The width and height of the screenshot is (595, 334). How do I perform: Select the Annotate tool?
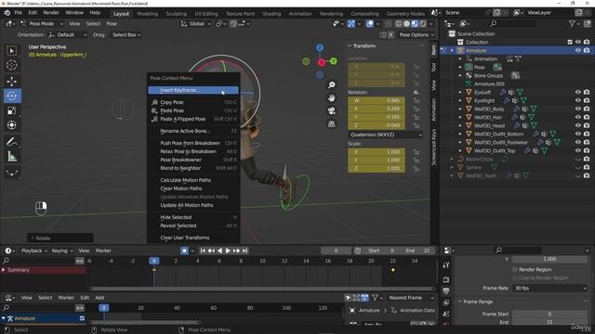click(12, 142)
